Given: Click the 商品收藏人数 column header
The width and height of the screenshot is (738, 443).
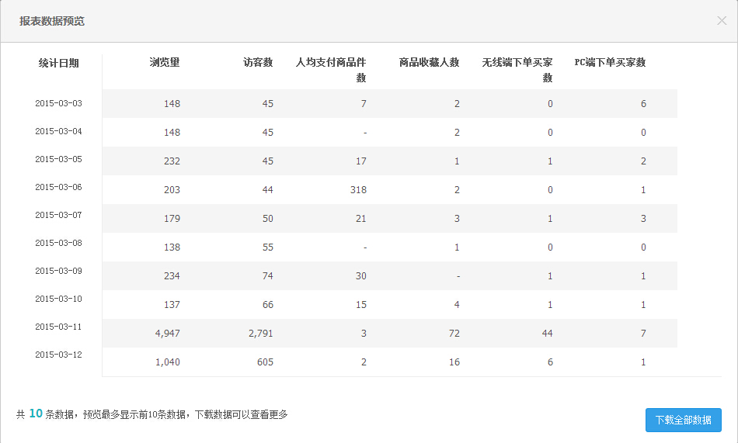Looking at the screenshot, I should (x=429, y=62).
